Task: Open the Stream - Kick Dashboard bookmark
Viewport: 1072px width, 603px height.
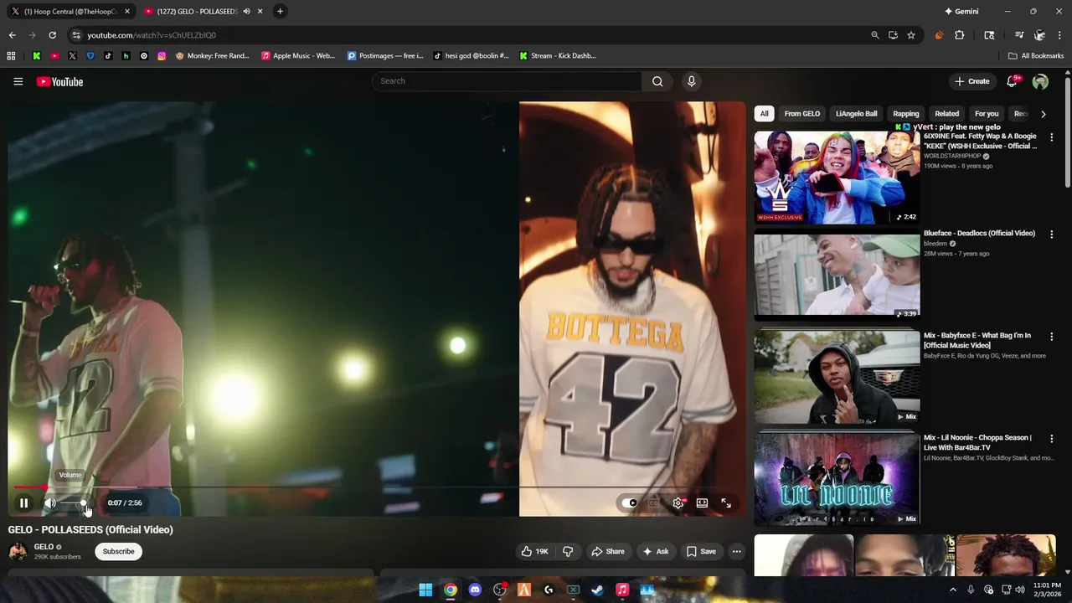Action: (557, 56)
